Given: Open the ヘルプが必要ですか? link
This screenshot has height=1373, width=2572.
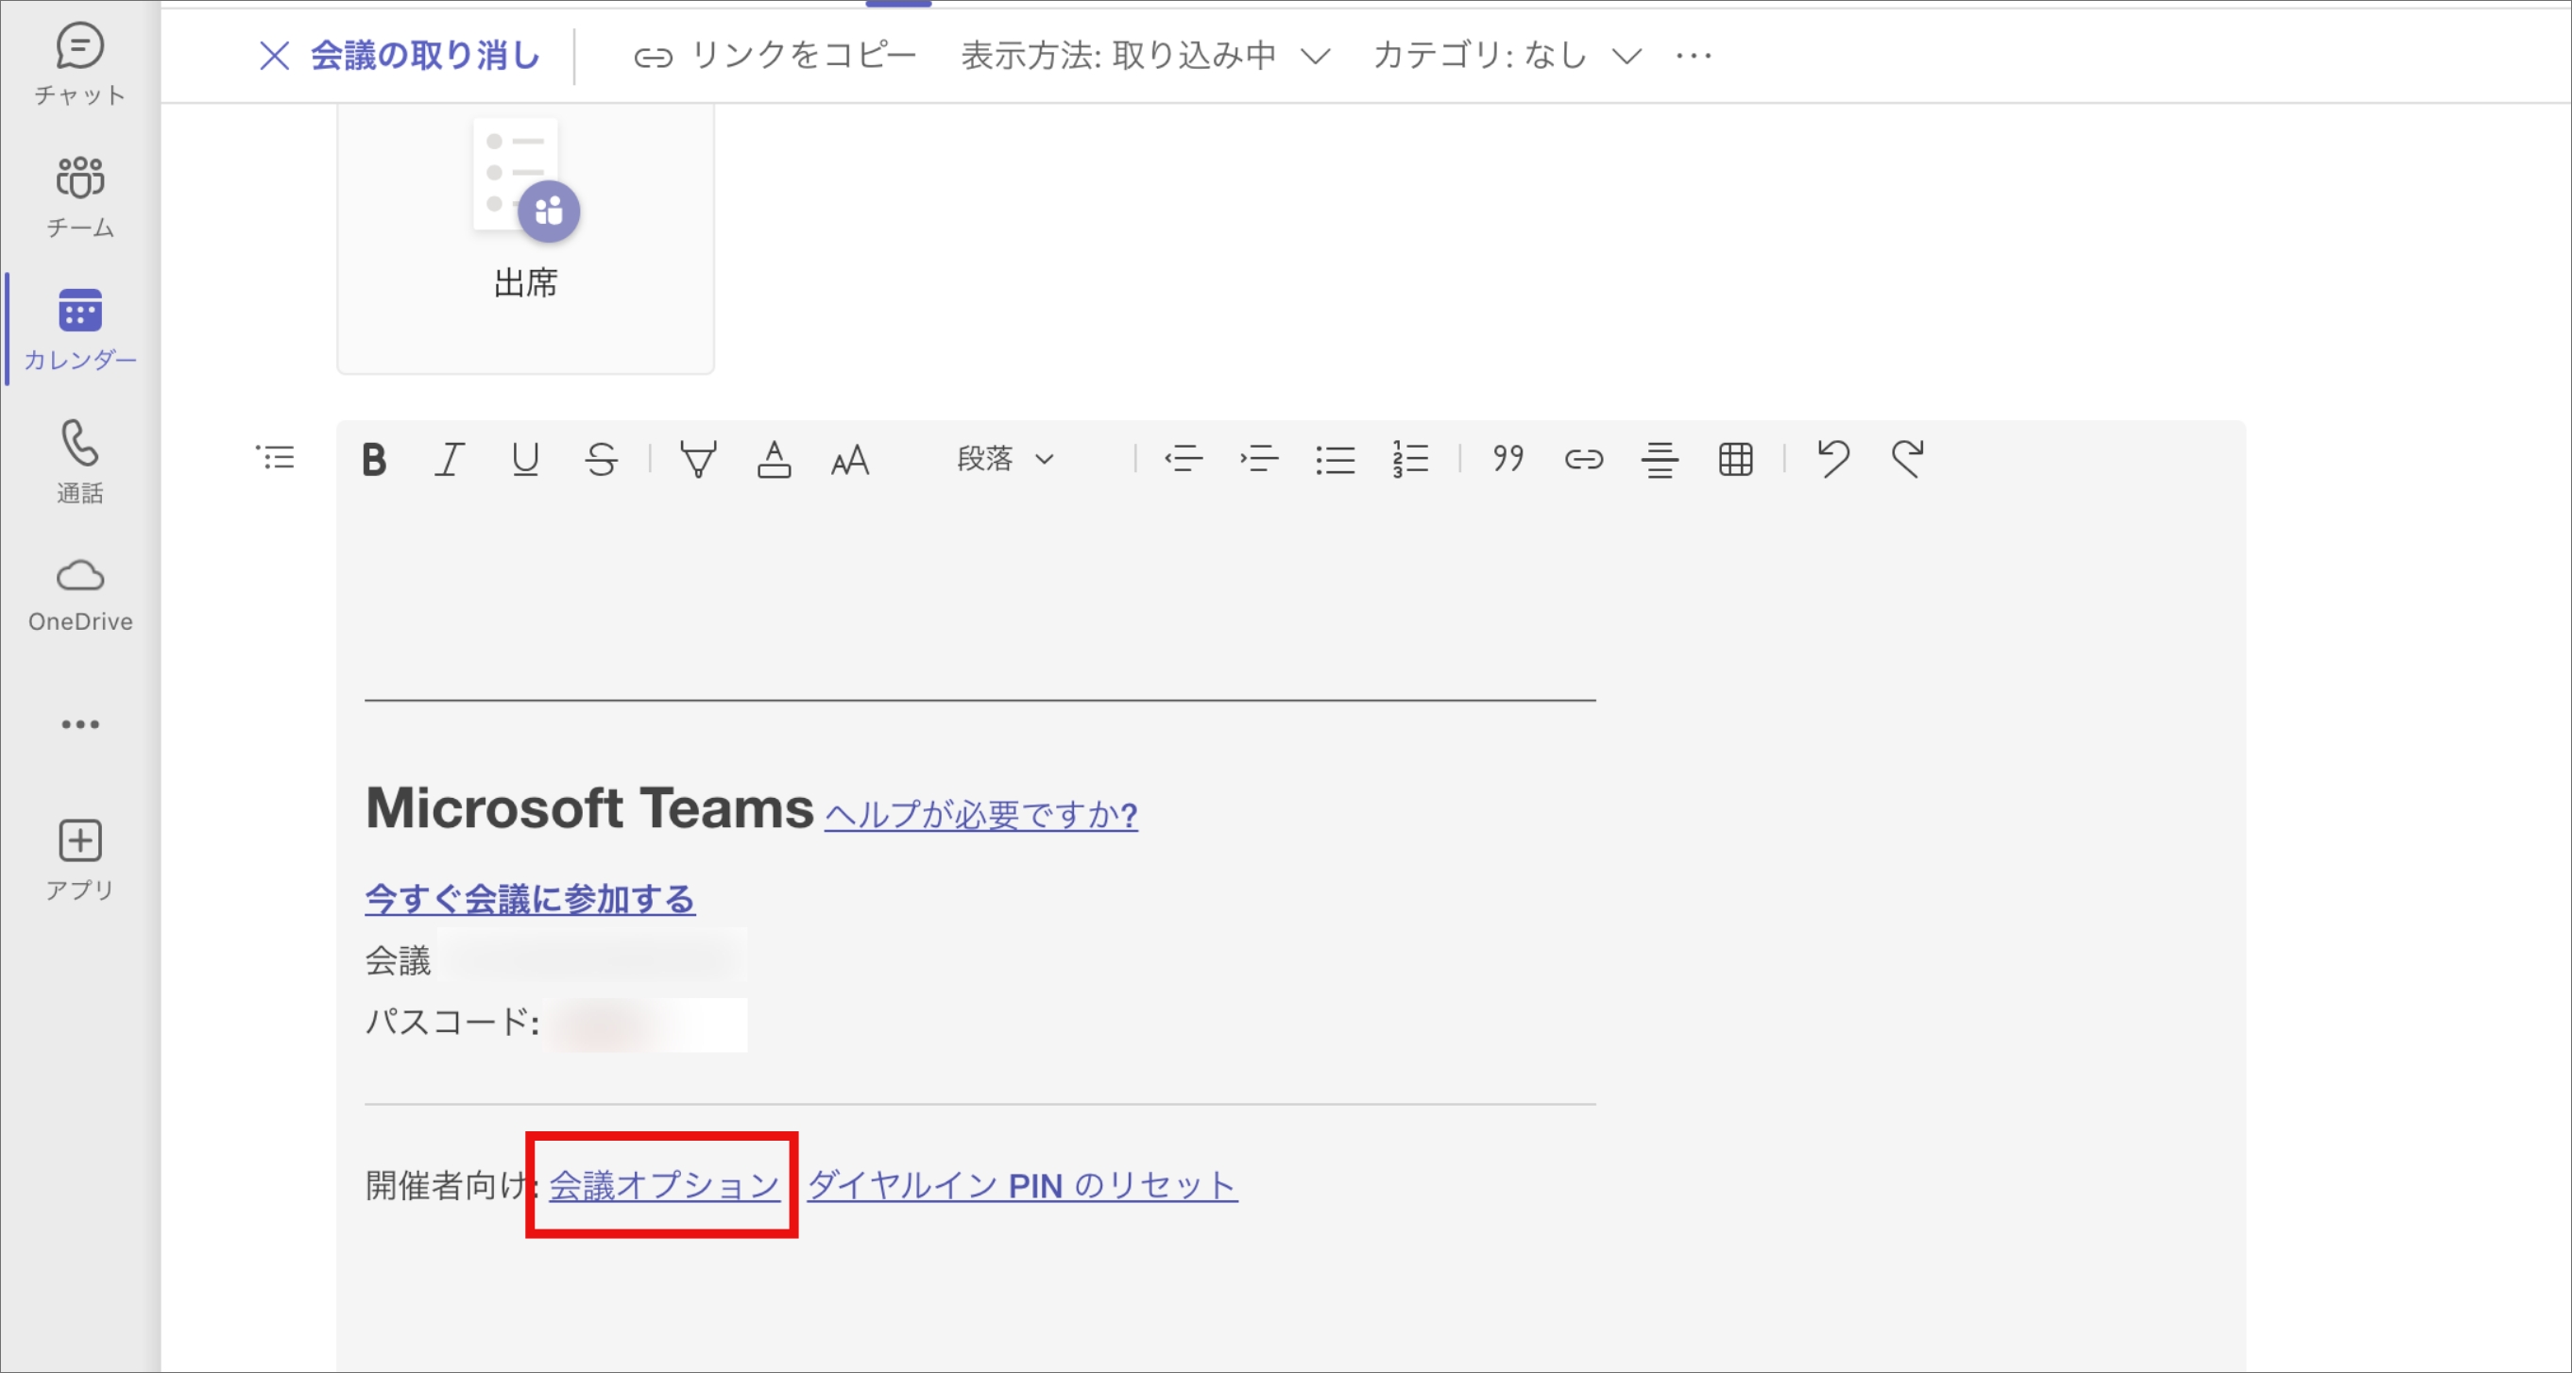Looking at the screenshot, I should [x=981, y=815].
